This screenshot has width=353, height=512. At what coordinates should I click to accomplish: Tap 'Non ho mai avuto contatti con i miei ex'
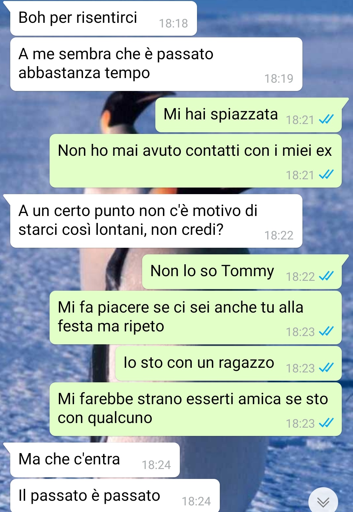click(x=196, y=161)
